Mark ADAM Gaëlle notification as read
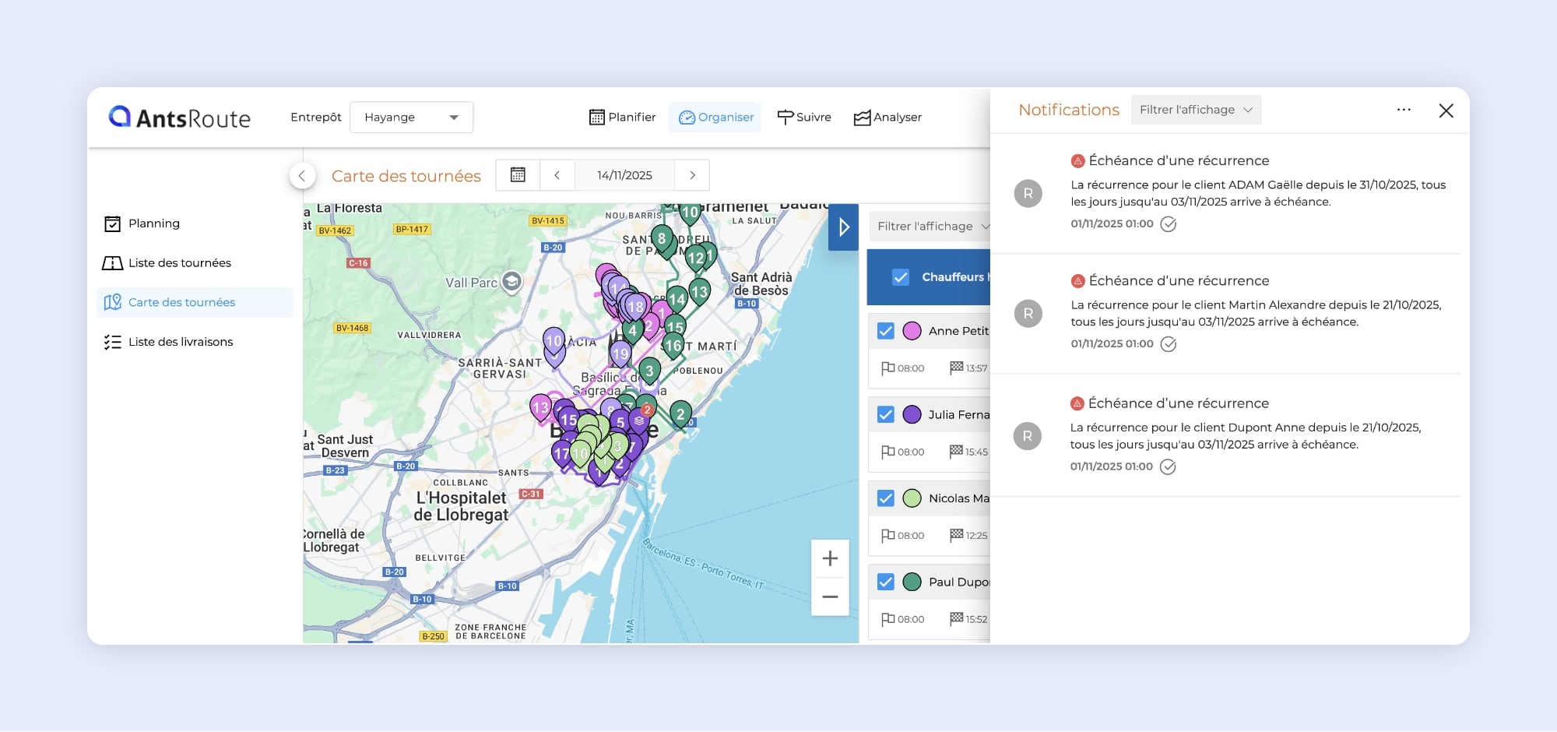The image size is (1557, 732). pos(1168,224)
